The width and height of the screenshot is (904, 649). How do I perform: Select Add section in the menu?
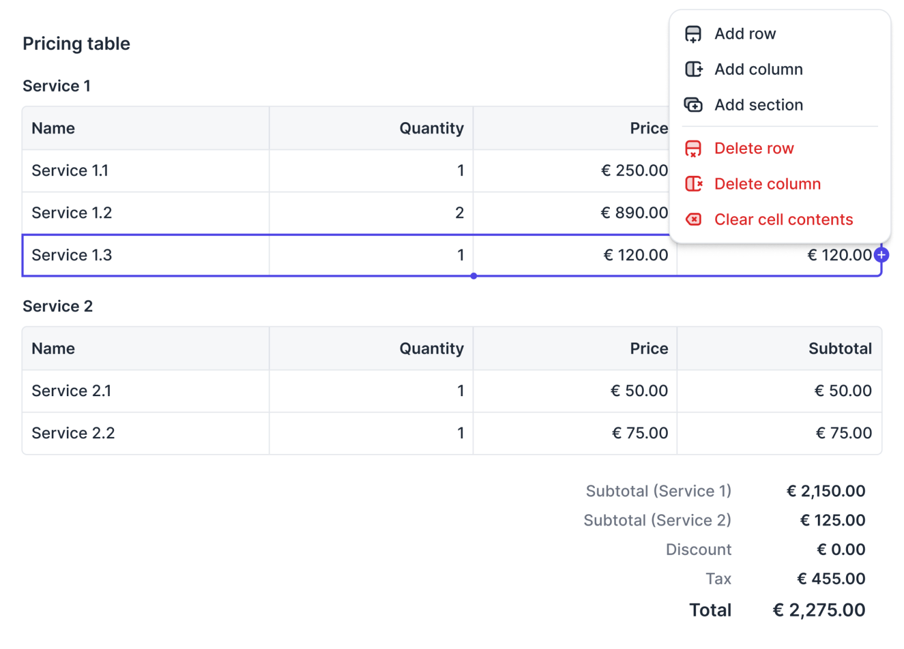tap(780, 105)
